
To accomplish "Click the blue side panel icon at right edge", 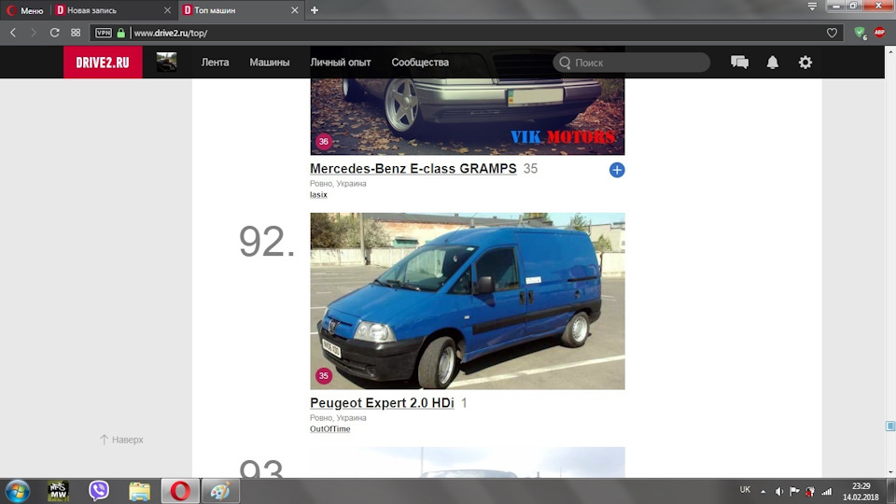I will [x=890, y=427].
